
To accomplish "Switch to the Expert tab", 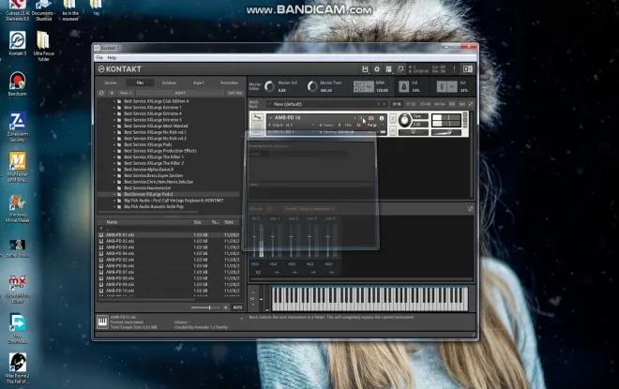I will coord(199,82).
